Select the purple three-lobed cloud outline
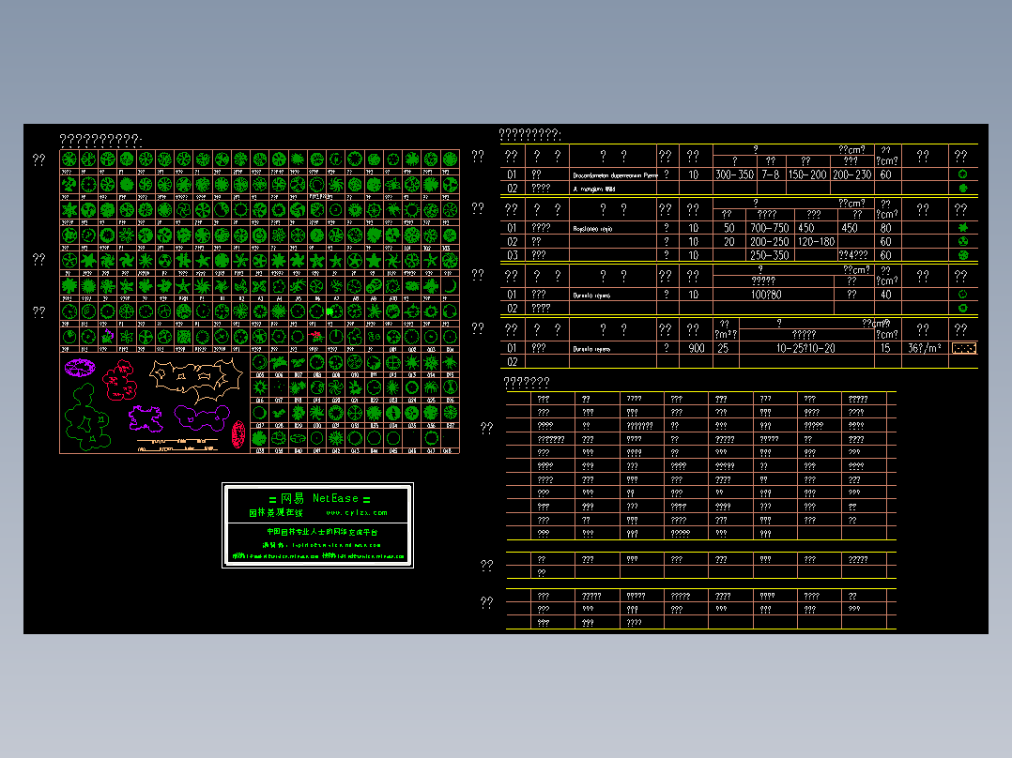 click(201, 417)
